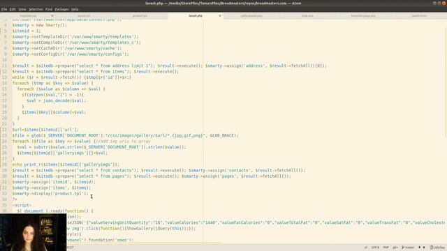Click the "$smarty->display('product.tpl');" line
The height and width of the screenshot is (251, 447).
click(50, 194)
